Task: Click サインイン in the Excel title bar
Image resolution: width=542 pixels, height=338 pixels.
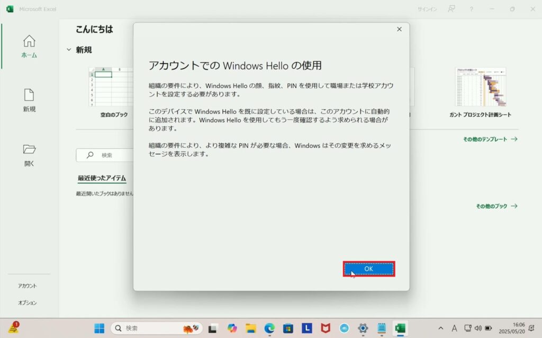Action: [x=427, y=10]
